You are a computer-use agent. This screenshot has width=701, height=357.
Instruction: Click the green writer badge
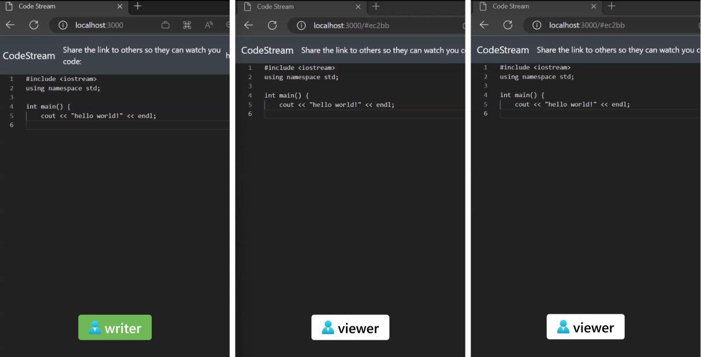114,328
